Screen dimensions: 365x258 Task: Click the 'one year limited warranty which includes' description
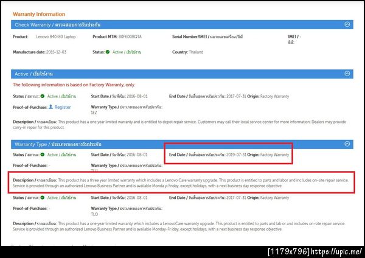tap(179, 226)
